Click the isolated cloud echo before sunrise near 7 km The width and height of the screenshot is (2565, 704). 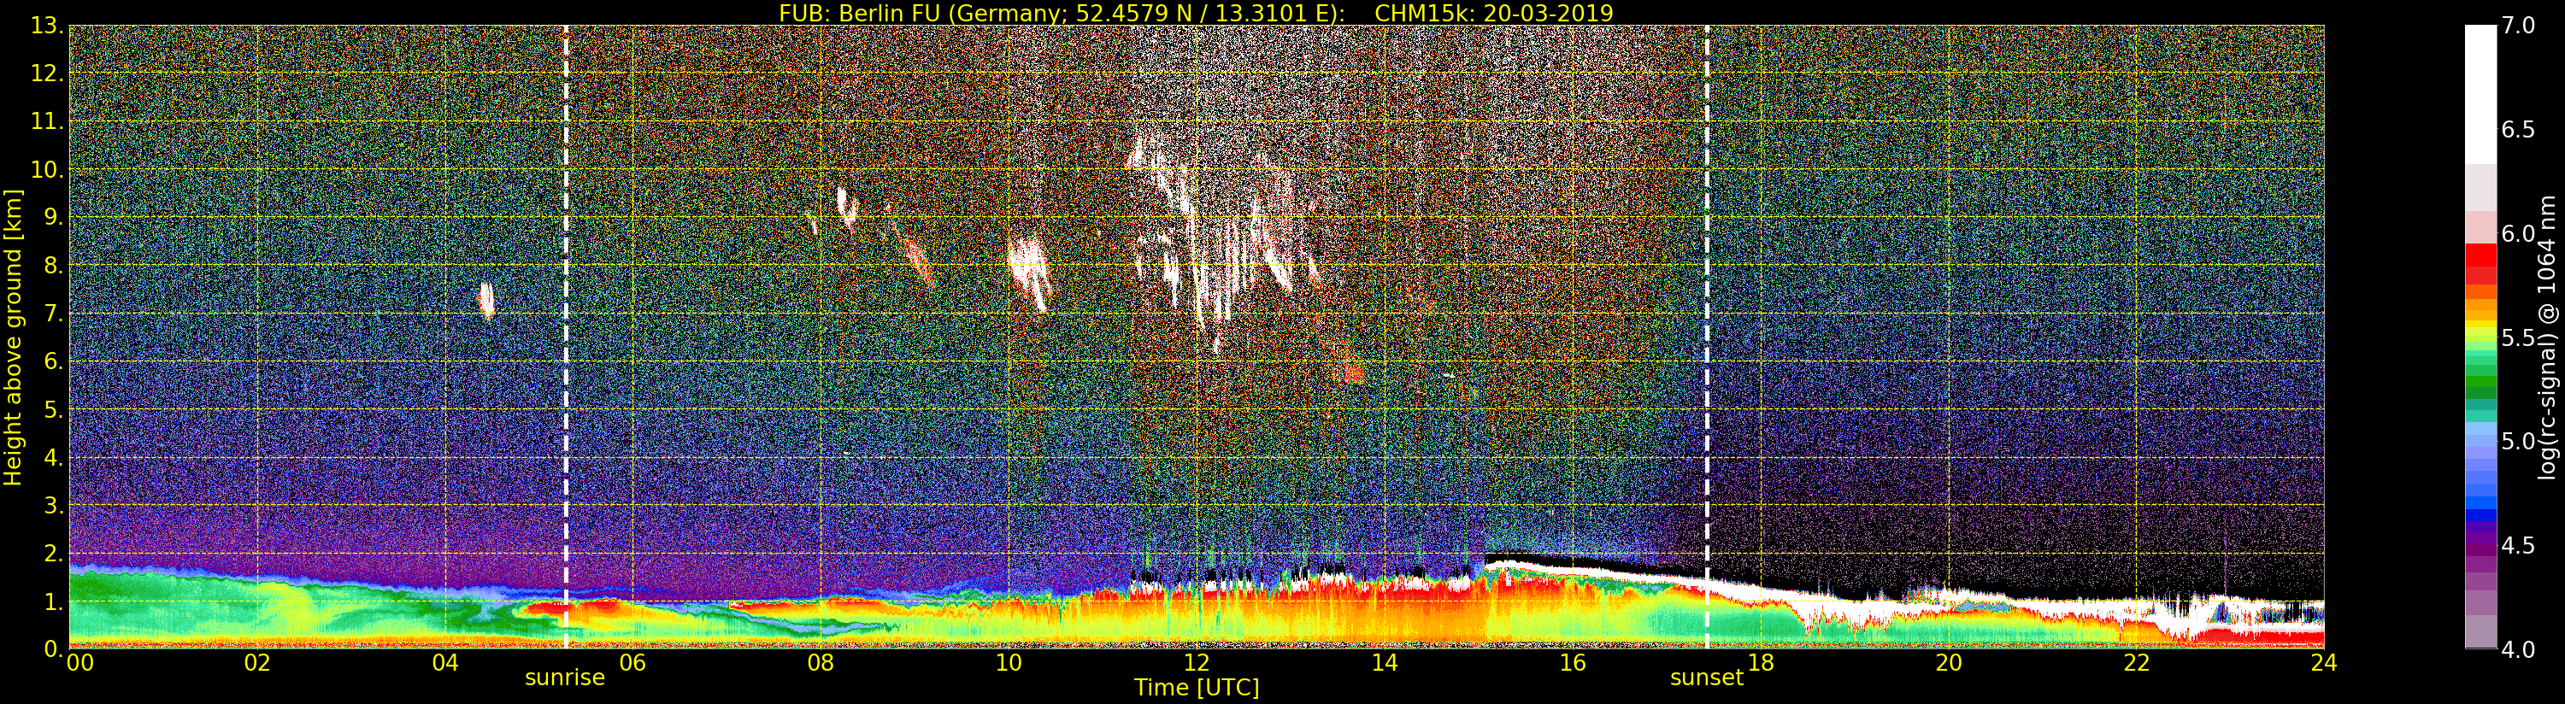coord(487,299)
